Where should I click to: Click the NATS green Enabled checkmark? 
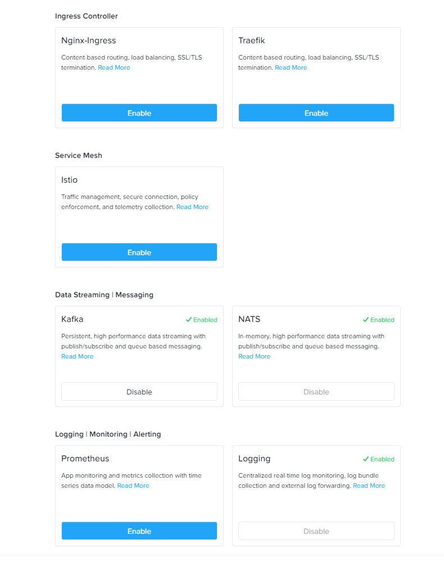tap(366, 320)
